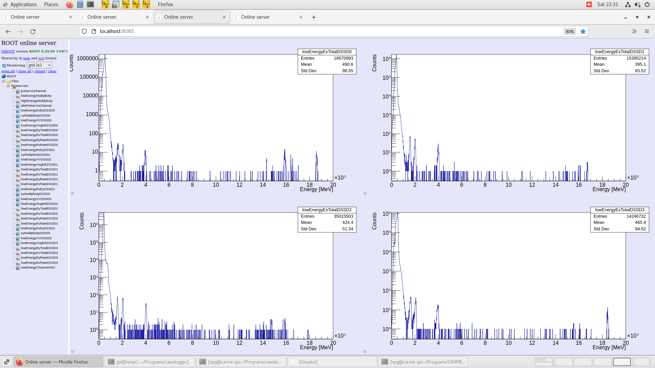The width and height of the screenshot is (655, 368).
Task: Reload the page with the refresh icon
Action: point(33,31)
